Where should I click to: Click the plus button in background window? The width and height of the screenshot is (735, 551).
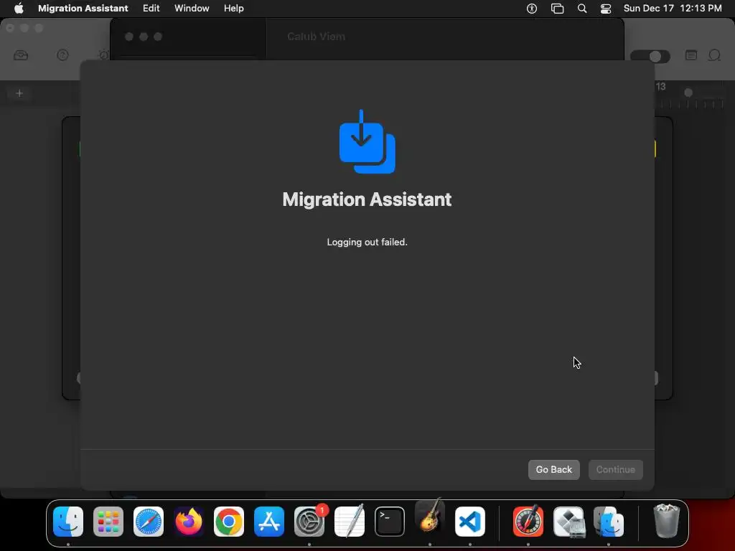19,93
